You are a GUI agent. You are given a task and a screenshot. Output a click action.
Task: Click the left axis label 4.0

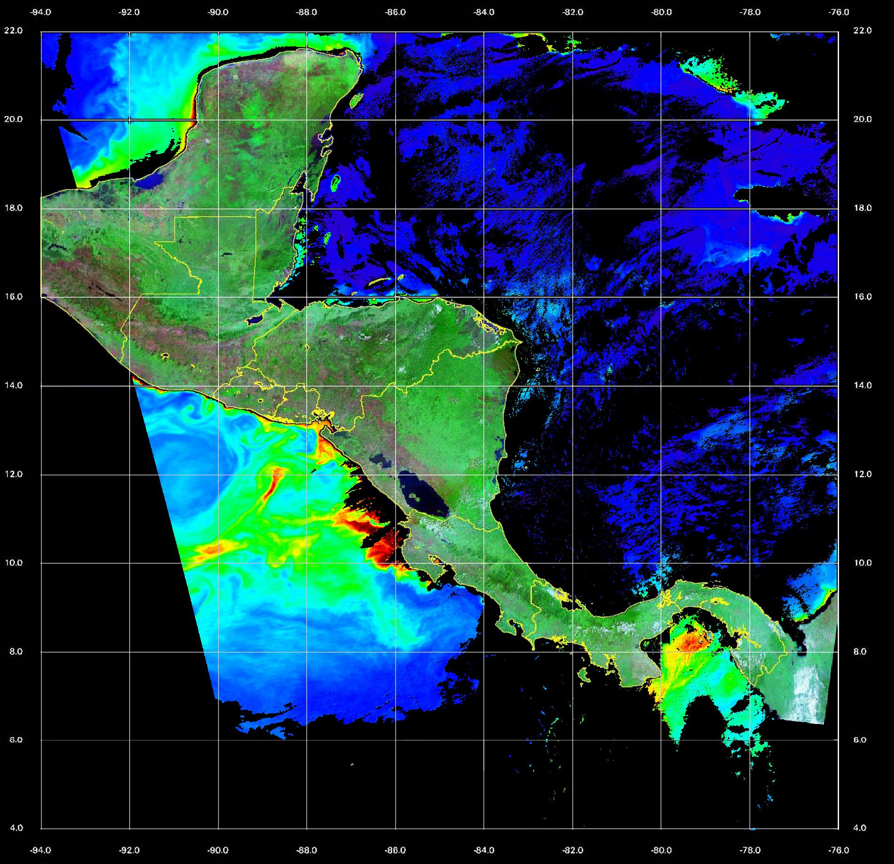click(x=16, y=828)
